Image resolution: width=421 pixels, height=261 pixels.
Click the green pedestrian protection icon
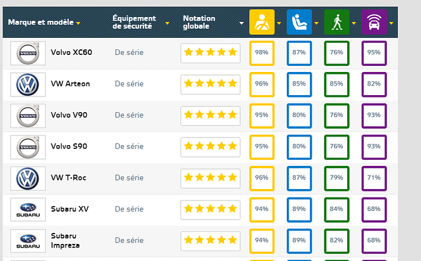(337, 22)
